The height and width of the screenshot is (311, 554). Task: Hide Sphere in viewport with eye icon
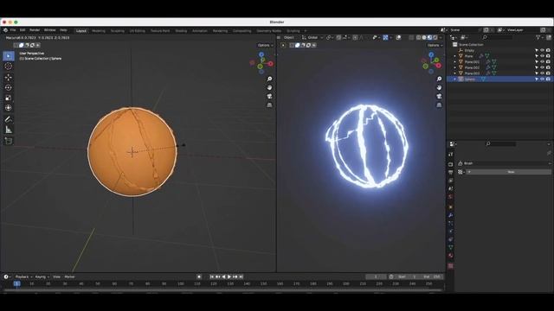click(x=542, y=79)
